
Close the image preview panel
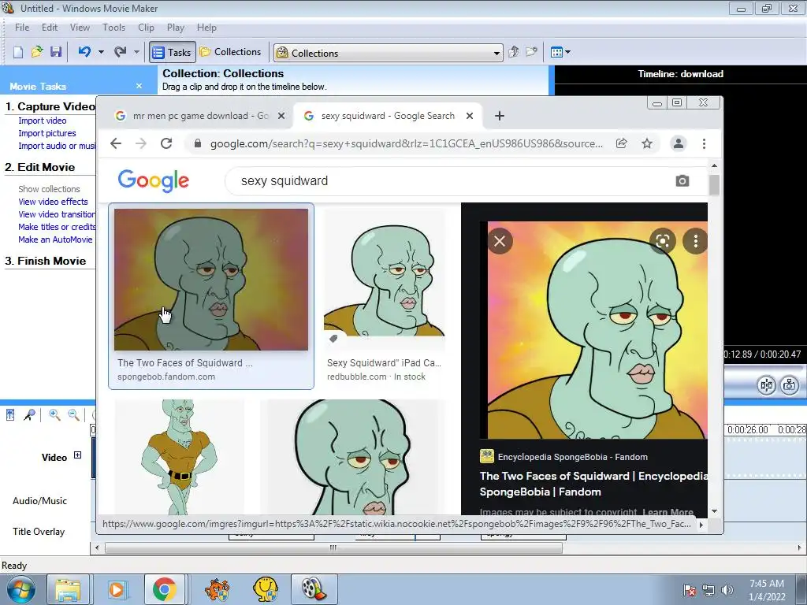coord(500,241)
